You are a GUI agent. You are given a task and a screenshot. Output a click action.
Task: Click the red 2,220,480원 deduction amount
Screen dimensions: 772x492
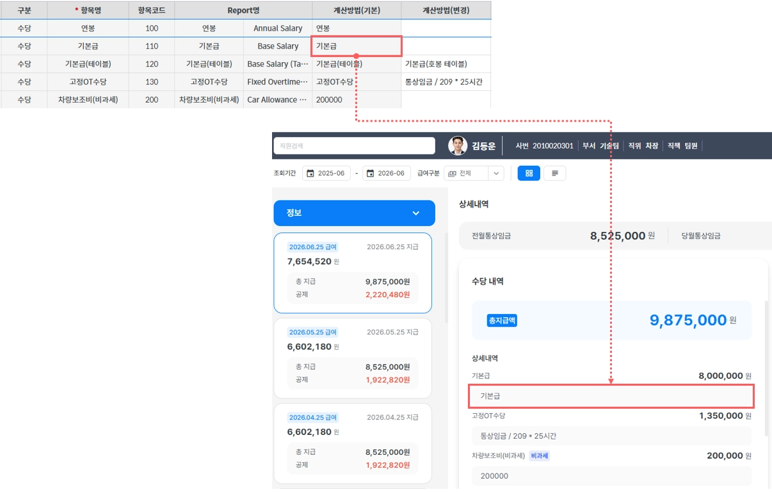(x=387, y=295)
